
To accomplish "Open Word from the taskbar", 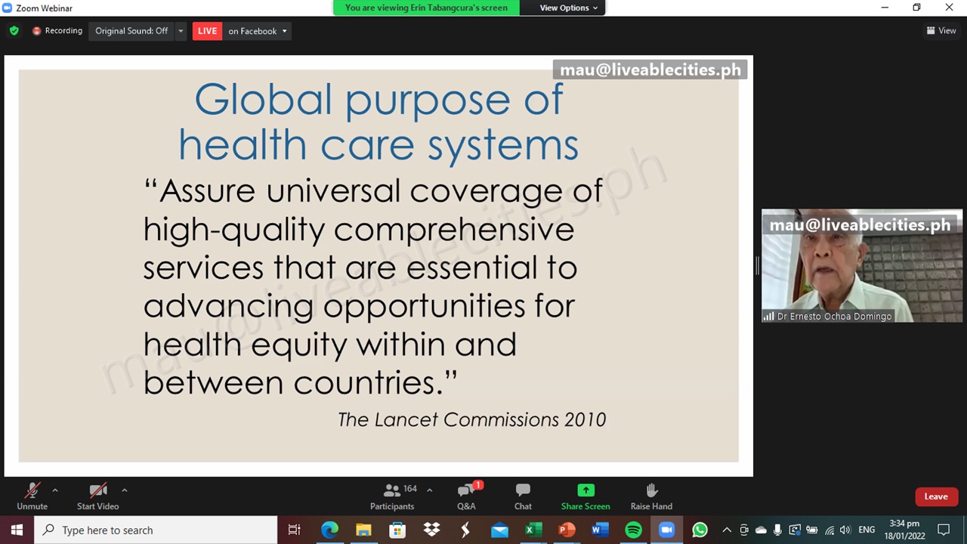I will point(600,530).
